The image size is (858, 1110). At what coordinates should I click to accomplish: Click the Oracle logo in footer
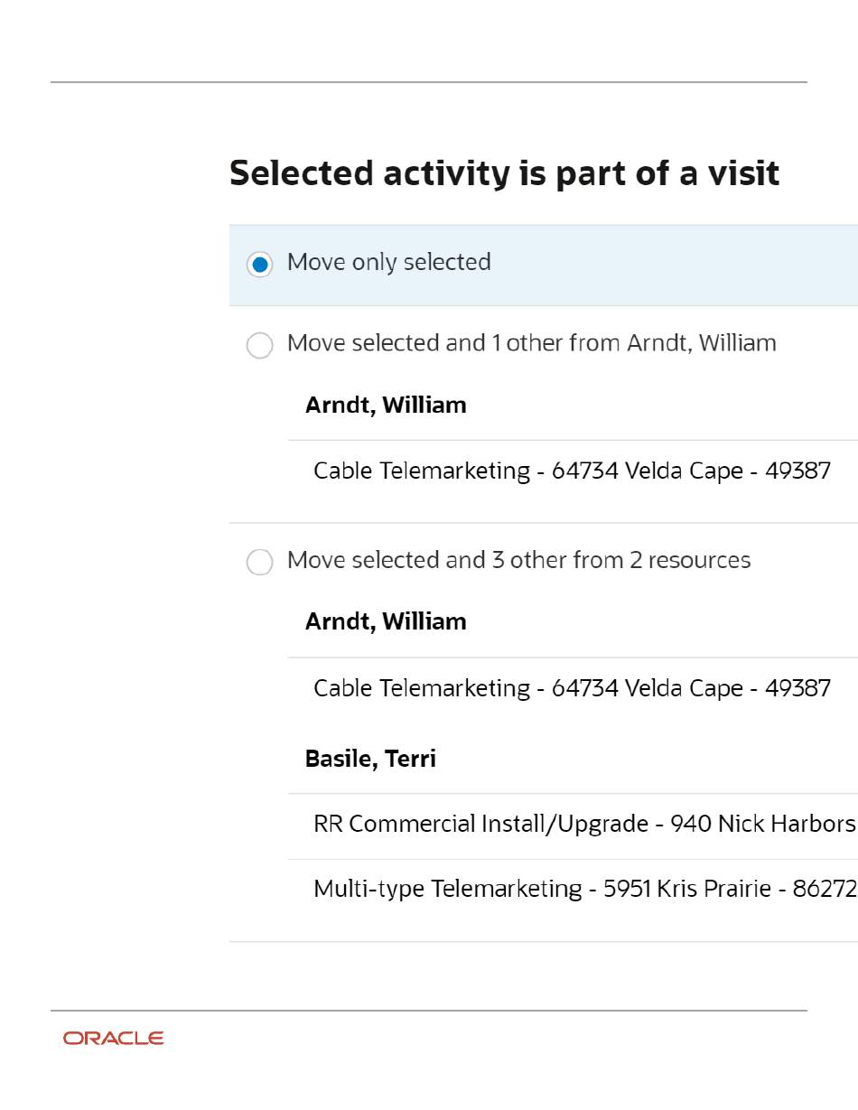pos(114,1039)
